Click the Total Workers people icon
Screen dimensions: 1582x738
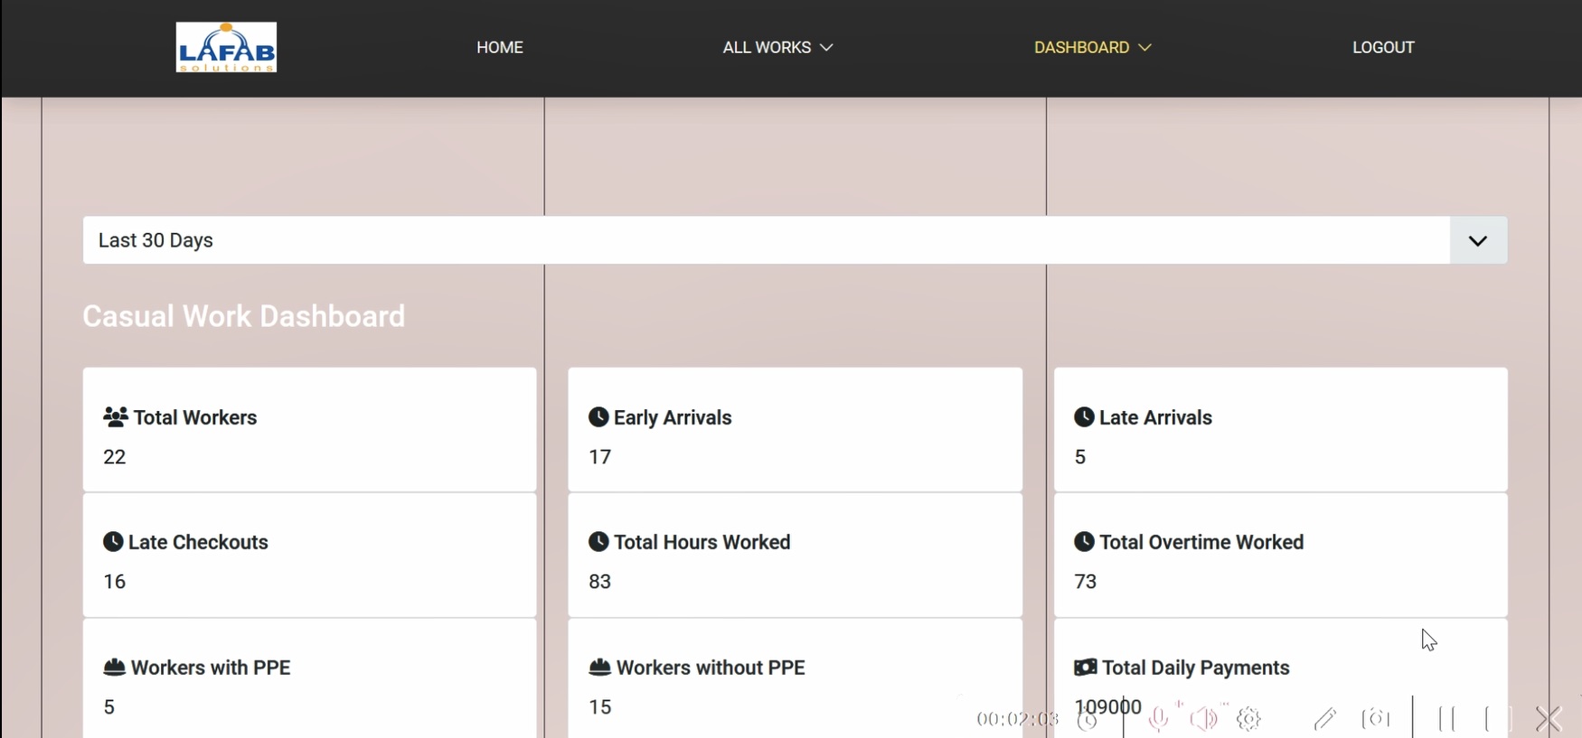(115, 417)
